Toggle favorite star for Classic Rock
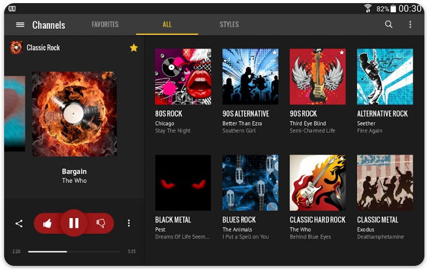Screen dimensions: 427x270 click(134, 48)
